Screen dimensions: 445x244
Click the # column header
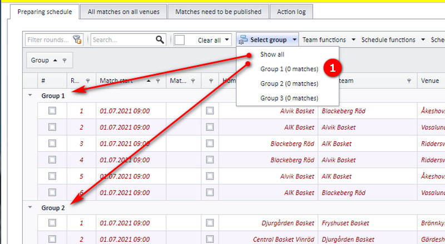coord(52,81)
